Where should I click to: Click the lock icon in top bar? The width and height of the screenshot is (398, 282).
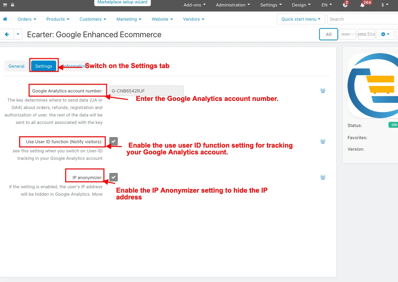[13, 4]
